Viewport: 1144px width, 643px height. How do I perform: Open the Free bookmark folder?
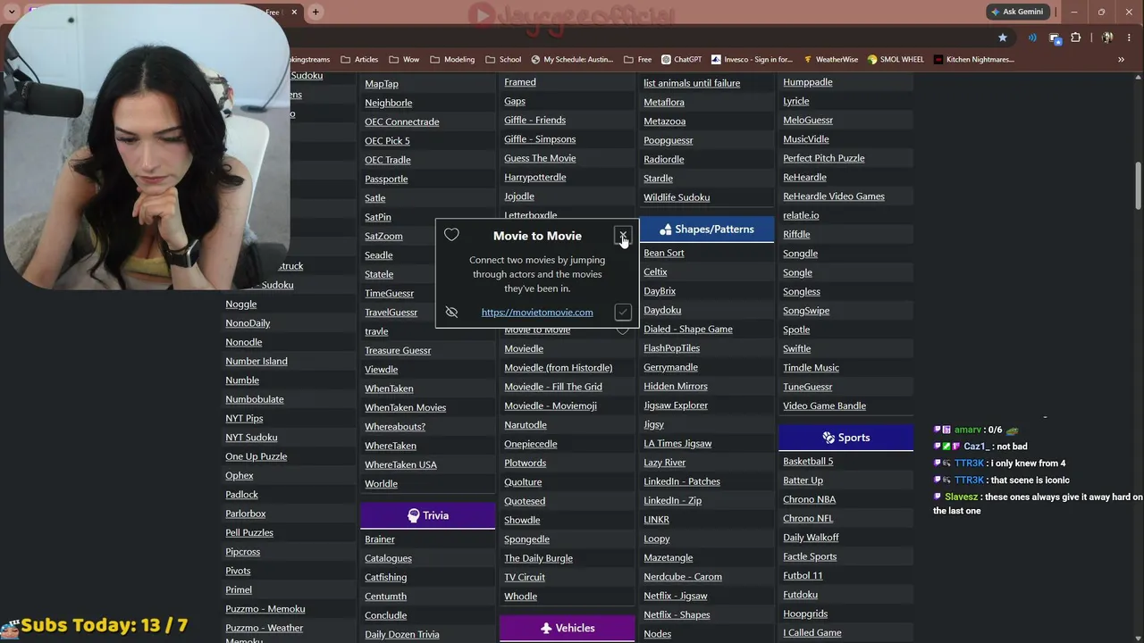tap(637, 60)
